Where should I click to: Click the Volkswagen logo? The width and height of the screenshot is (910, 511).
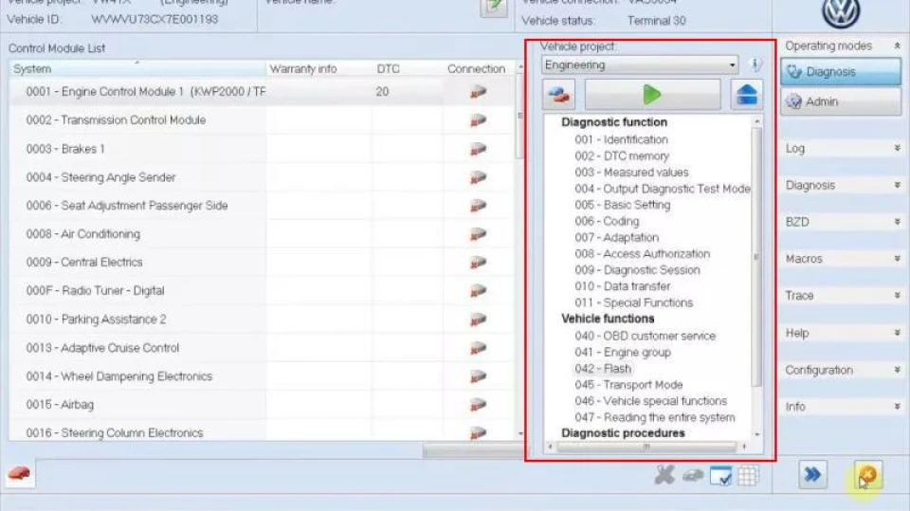(841, 12)
